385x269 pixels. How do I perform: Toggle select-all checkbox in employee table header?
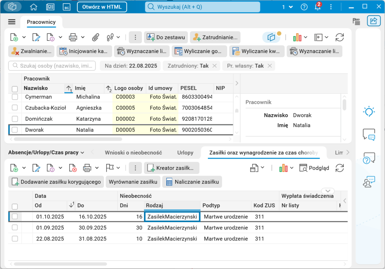15,89
